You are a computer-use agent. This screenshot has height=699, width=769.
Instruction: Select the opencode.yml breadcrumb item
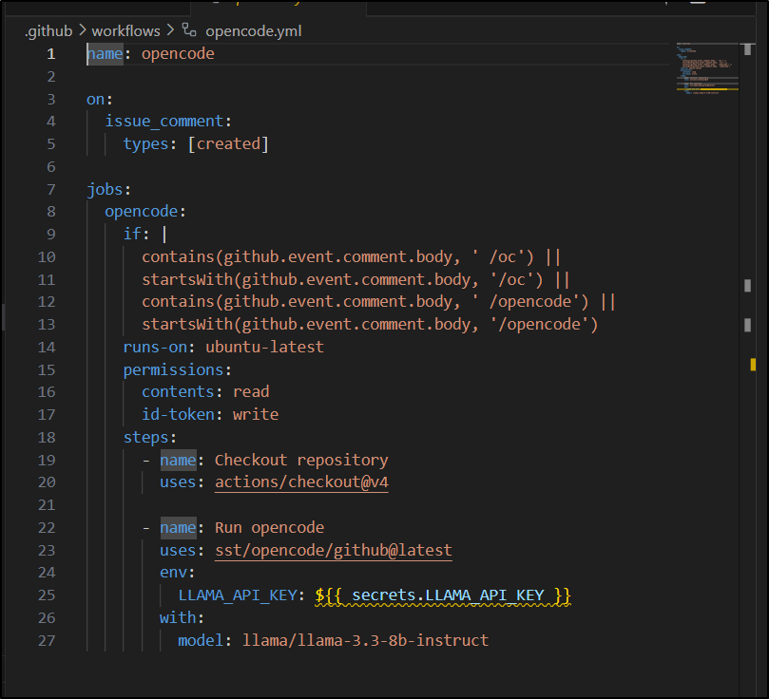(x=253, y=30)
